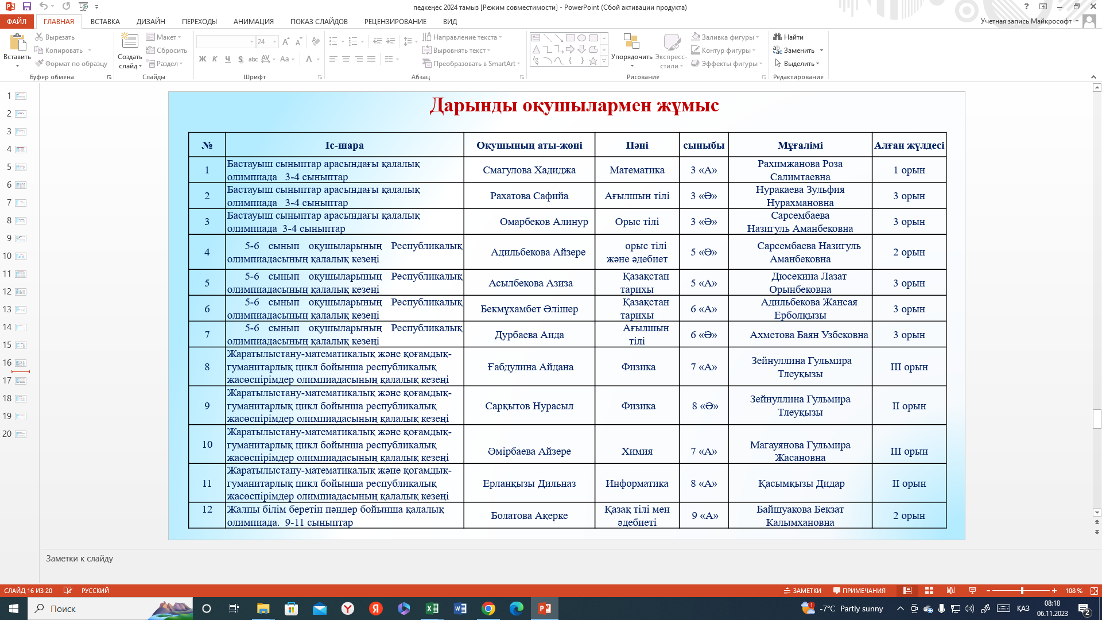The image size is (1102, 620).
Task: Open Slide Sorter view in status bar
Action: tap(929, 591)
